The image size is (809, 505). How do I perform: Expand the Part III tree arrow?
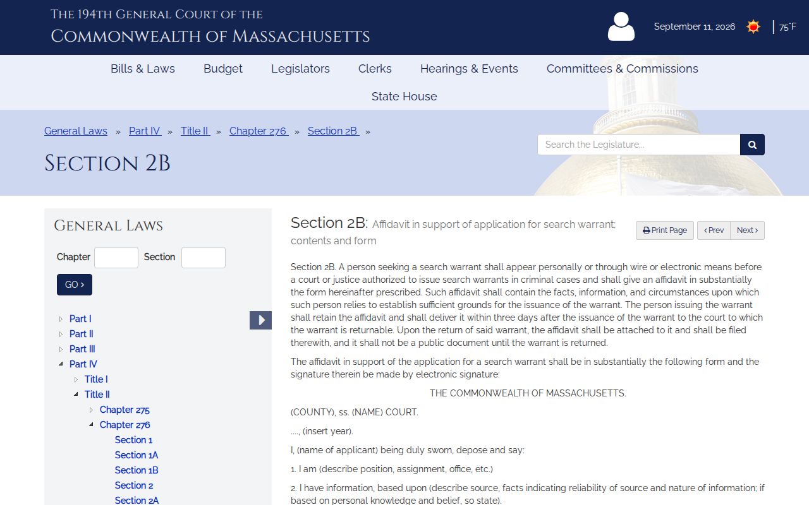pyautogui.click(x=61, y=349)
